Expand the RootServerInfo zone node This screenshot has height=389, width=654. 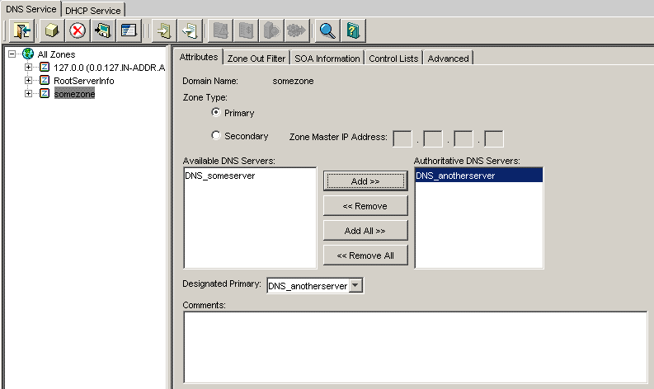(x=28, y=80)
